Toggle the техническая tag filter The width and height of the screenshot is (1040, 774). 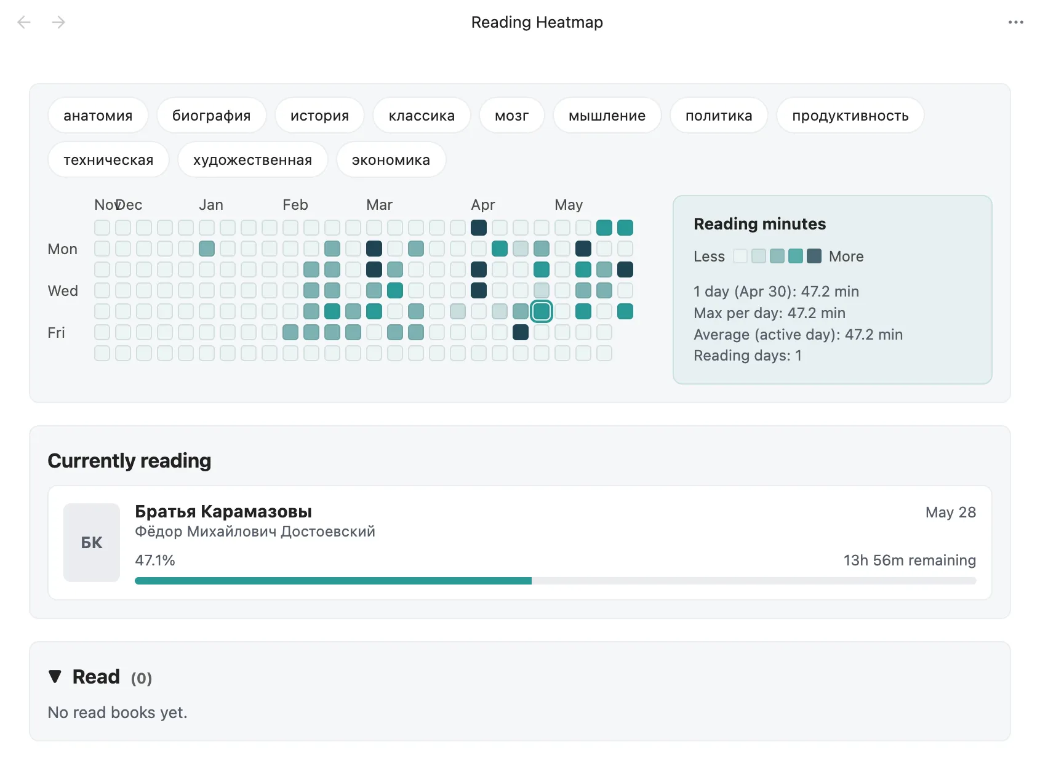108,160
